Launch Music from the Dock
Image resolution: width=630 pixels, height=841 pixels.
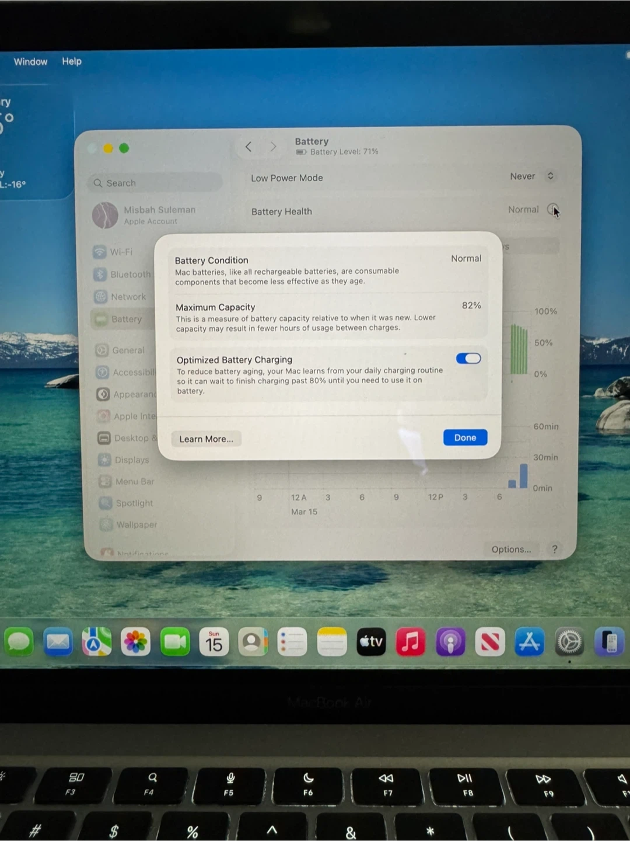411,642
